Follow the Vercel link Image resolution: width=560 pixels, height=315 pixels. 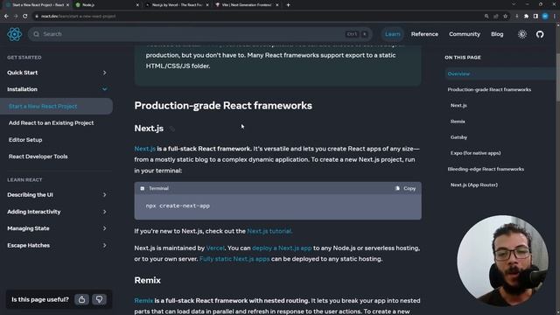tap(215, 248)
